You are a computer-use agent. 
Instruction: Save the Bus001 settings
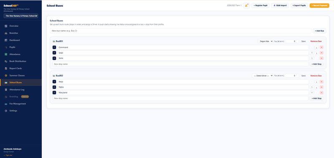[x=304, y=41]
